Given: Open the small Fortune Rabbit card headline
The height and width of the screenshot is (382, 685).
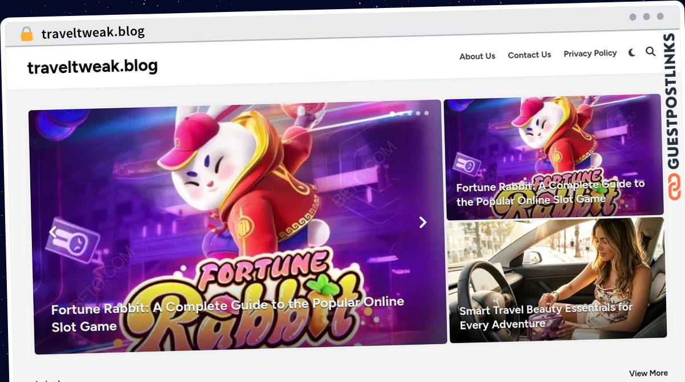Looking at the screenshot, I should 550,193.
